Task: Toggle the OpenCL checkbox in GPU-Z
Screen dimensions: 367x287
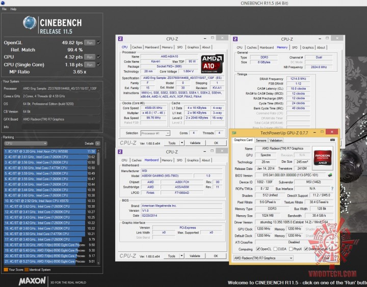Action: coord(258,249)
